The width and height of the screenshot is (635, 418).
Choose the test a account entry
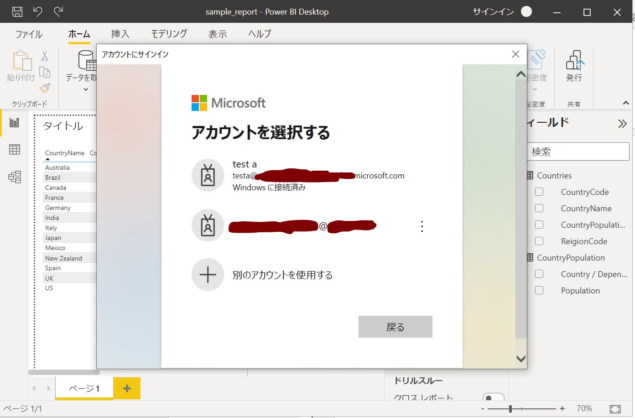(312, 175)
